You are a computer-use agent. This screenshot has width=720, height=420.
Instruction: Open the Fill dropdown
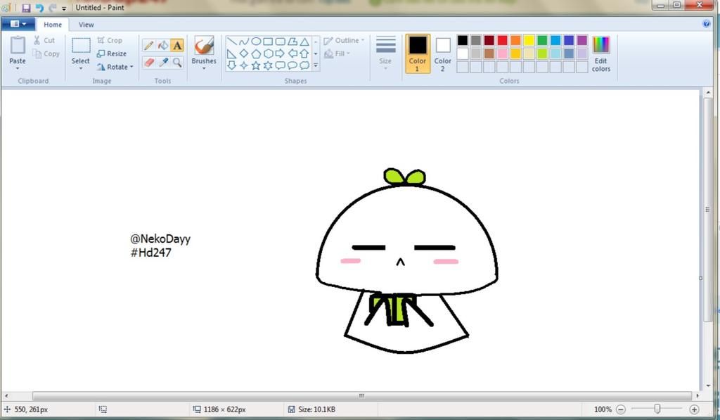pyautogui.click(x=337, y=53)
